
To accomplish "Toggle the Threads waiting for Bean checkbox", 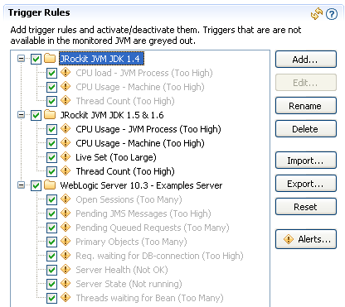I will pyautogui.click(x=51, y=298).
